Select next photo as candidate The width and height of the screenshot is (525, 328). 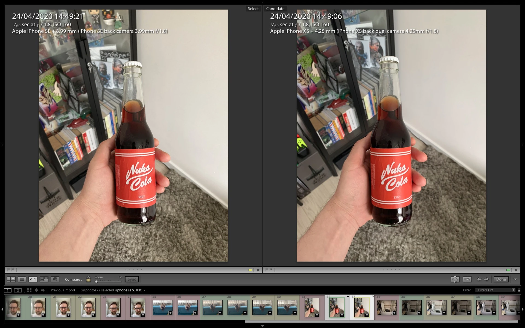[x=486, y=279]
